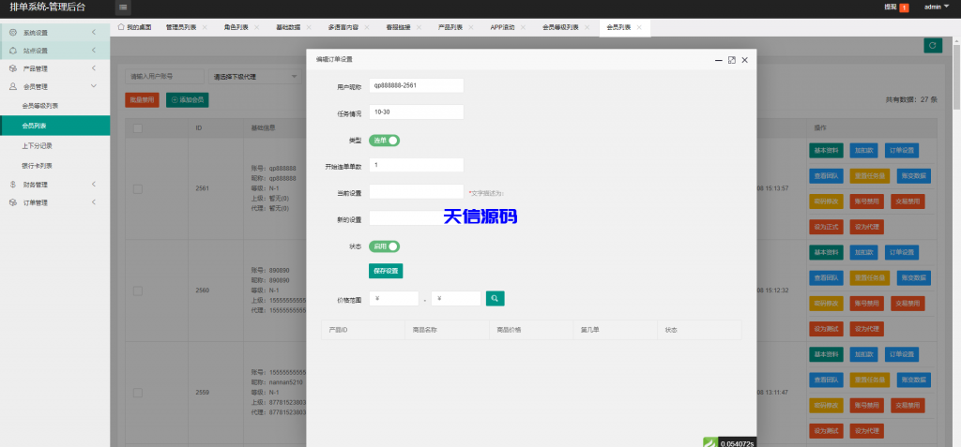Close the APP滚动 tab
Viewport: 961px width, 447px height.
523,27
